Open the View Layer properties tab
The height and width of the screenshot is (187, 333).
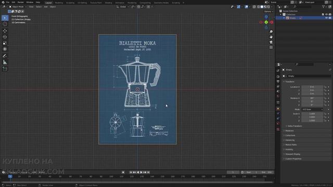click(278, 86)
